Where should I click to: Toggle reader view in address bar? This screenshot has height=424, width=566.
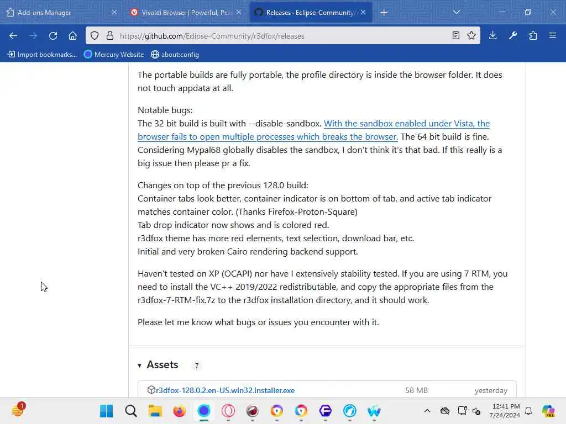pyautogui.click(x=456, y=35)
